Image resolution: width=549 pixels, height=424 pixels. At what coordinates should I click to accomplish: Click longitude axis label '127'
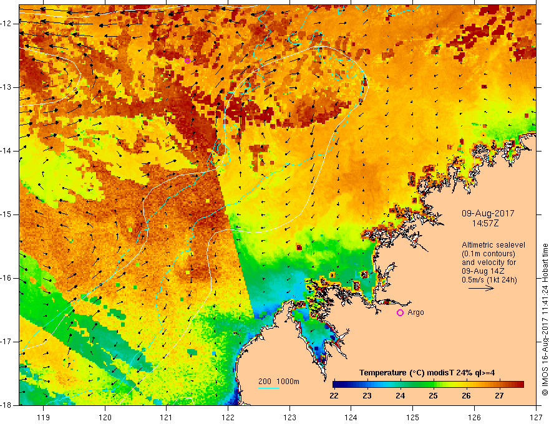(536, 417)
